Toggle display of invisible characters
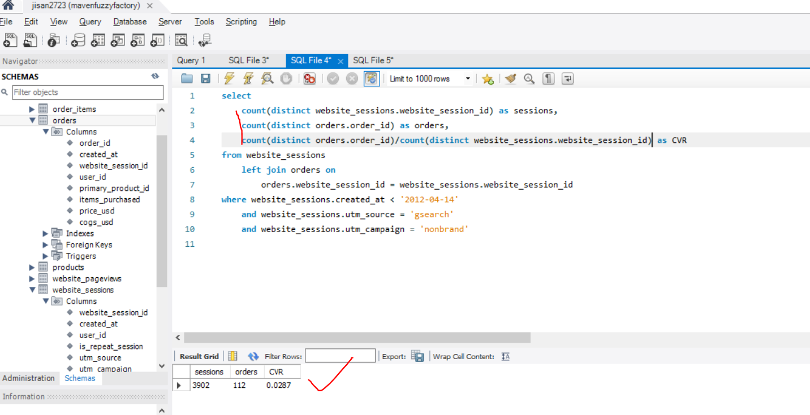This screenshot has width=810, height=415. point(548,79)
